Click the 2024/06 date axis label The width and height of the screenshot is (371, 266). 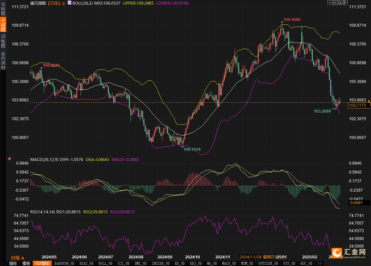point(80,257)
